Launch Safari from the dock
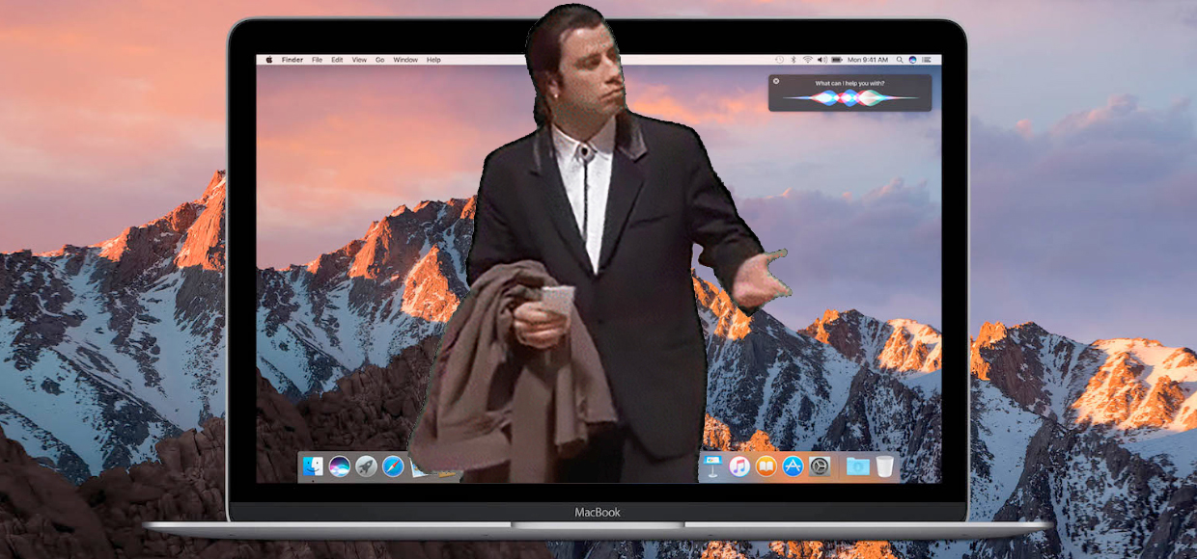The image size is (1197, 559). click(x=392, y=466)
